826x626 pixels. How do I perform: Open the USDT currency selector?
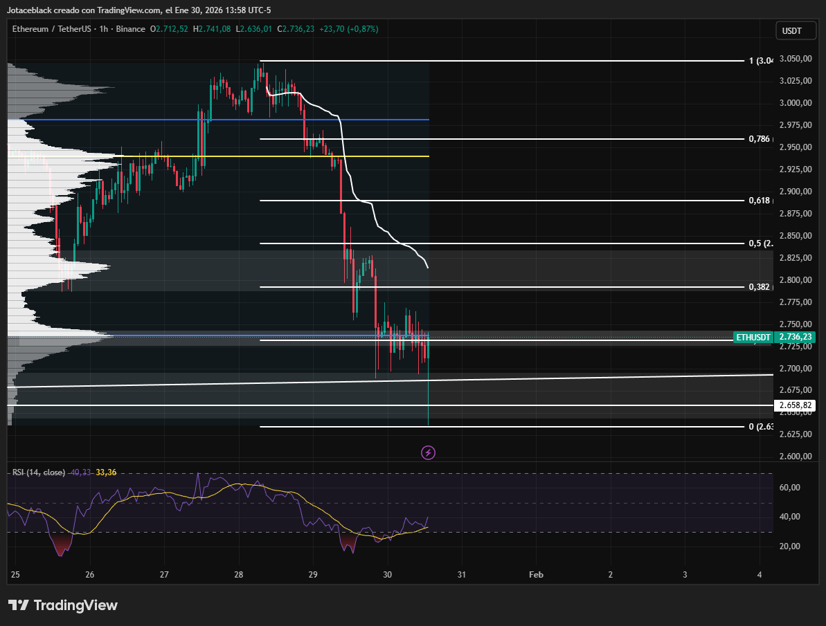pos(791,30)
